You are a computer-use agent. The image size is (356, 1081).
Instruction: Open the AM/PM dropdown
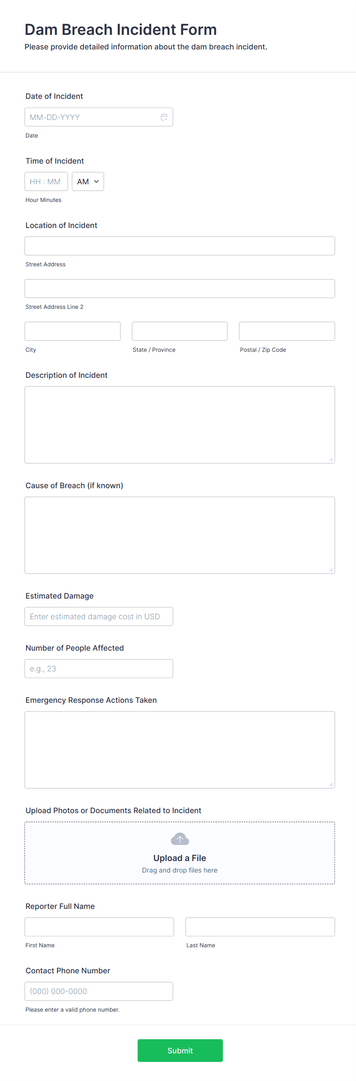point(88,181)
